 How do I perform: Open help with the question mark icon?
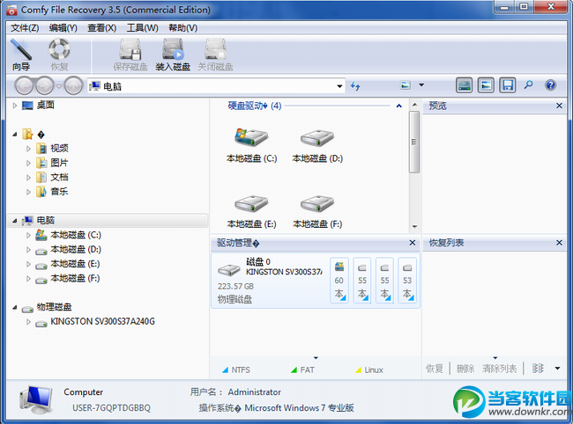[550, 85]
